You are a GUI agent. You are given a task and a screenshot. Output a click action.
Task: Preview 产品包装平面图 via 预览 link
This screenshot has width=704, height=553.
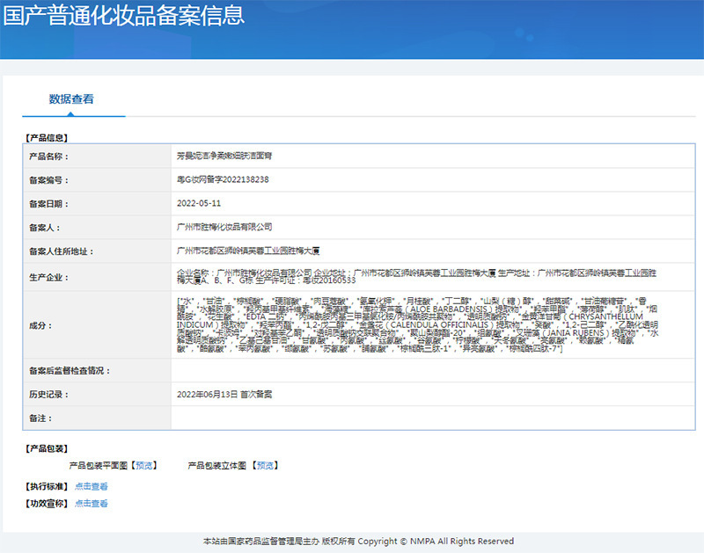(144, 466)
